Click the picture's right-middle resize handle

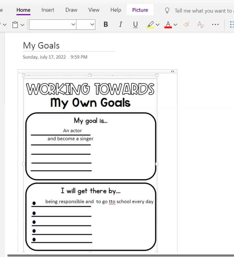[x=157, y=164]
